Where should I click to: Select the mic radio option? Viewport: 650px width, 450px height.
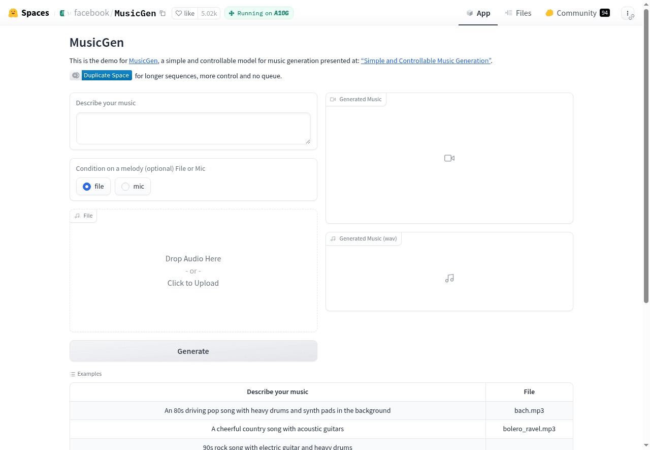[x=125, y=187]
